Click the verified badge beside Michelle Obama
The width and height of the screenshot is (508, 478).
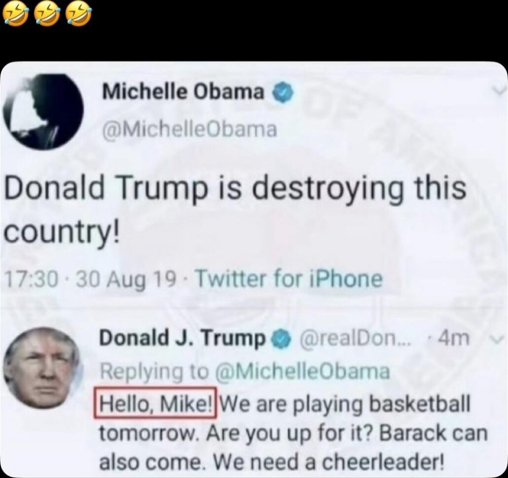pyautogui.click(x=284, y=92)
